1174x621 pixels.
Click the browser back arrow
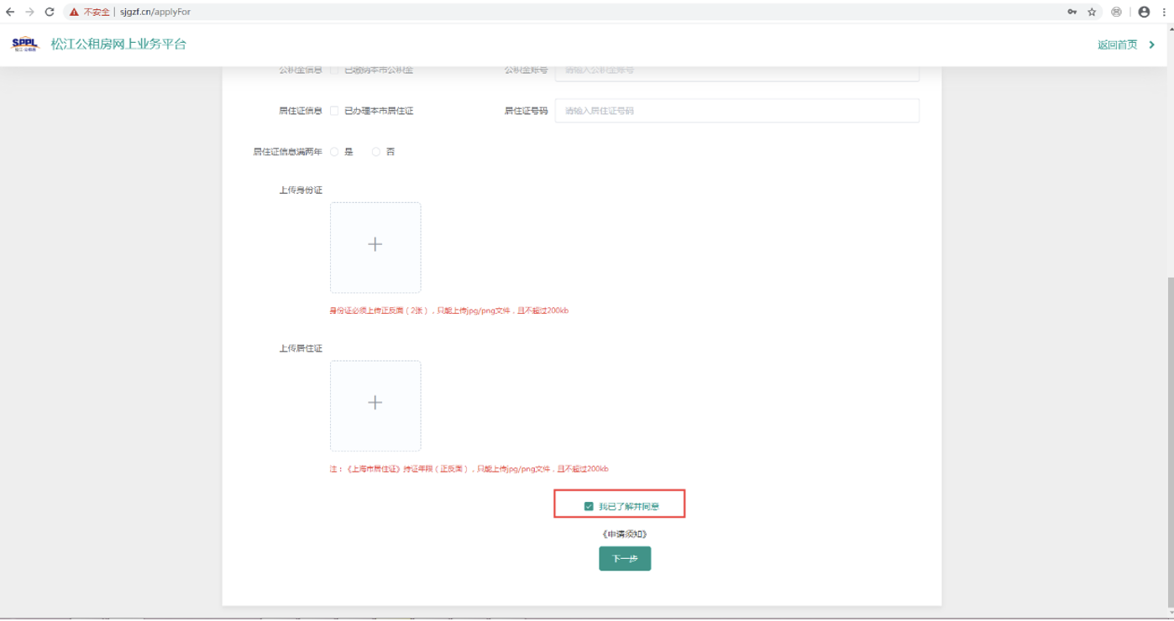10,12
